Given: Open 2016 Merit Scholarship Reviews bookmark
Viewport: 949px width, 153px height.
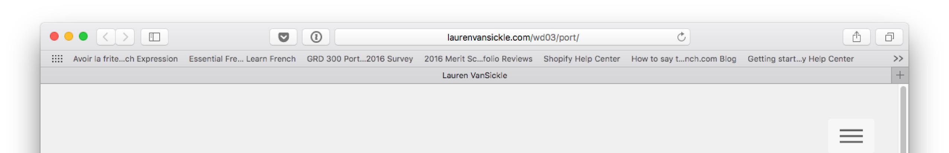Looking at the screenshot, I should [x=478, y=59].
